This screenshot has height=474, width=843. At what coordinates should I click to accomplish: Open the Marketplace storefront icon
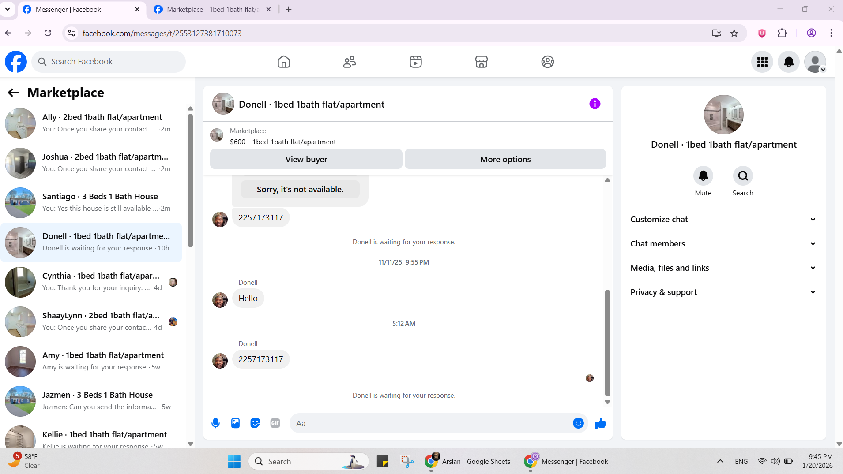(482, 62)
